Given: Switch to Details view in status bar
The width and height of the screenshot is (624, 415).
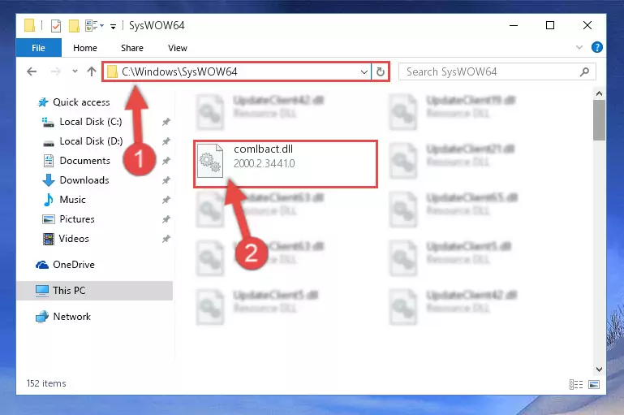Looking at the screenshot, I should 576,384.
